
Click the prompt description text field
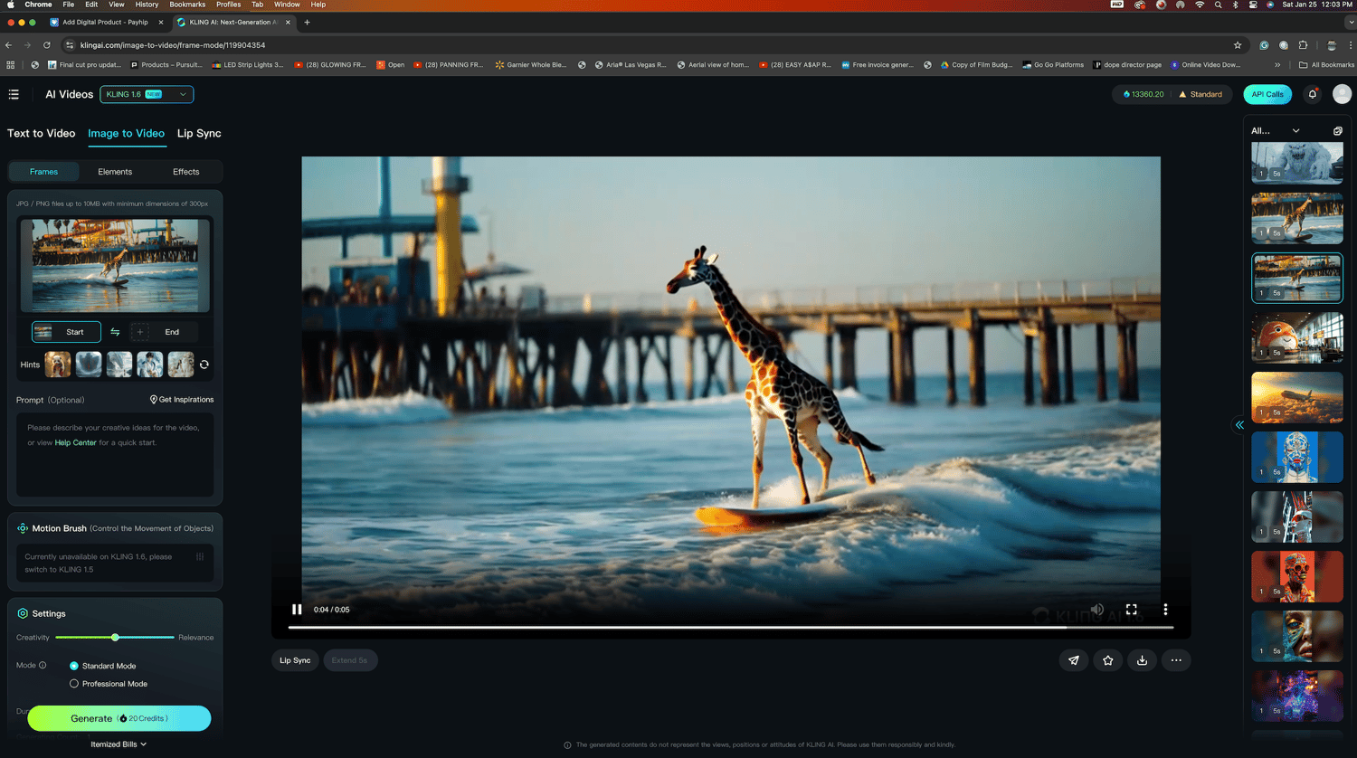point(115,455)
